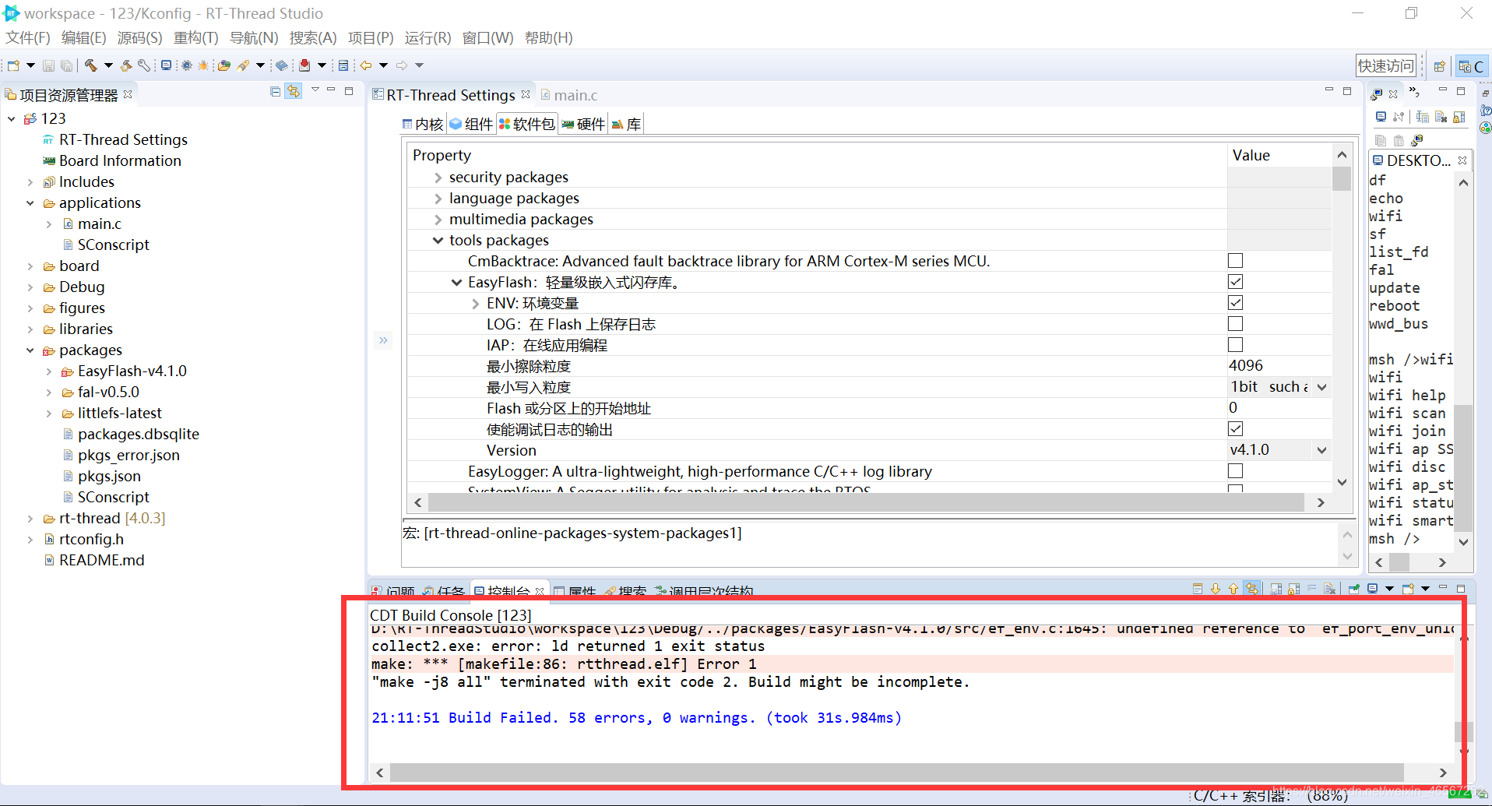Click up arrow previous-error icon in console
Image resolution: width=1492 pixels, height=806 pixels.
tap(1233, 589)
